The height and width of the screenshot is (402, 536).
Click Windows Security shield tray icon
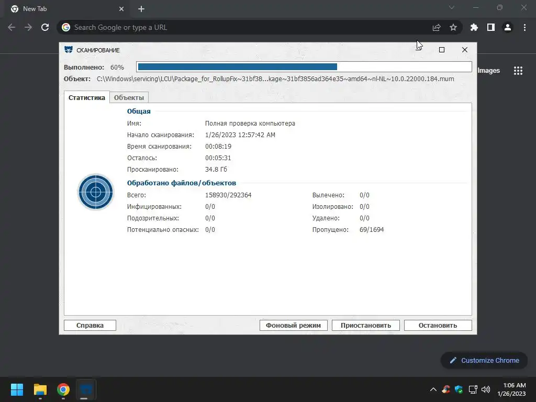tap(459, 389)
